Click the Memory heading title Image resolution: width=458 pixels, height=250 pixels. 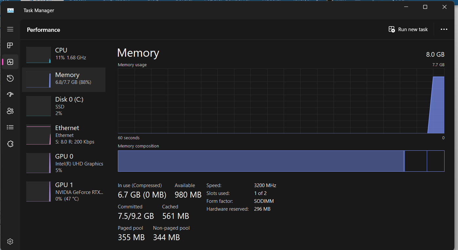point(138,53)
